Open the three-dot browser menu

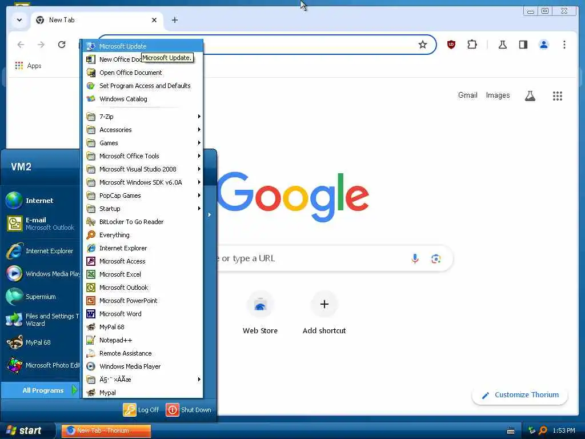coord(564,45)
